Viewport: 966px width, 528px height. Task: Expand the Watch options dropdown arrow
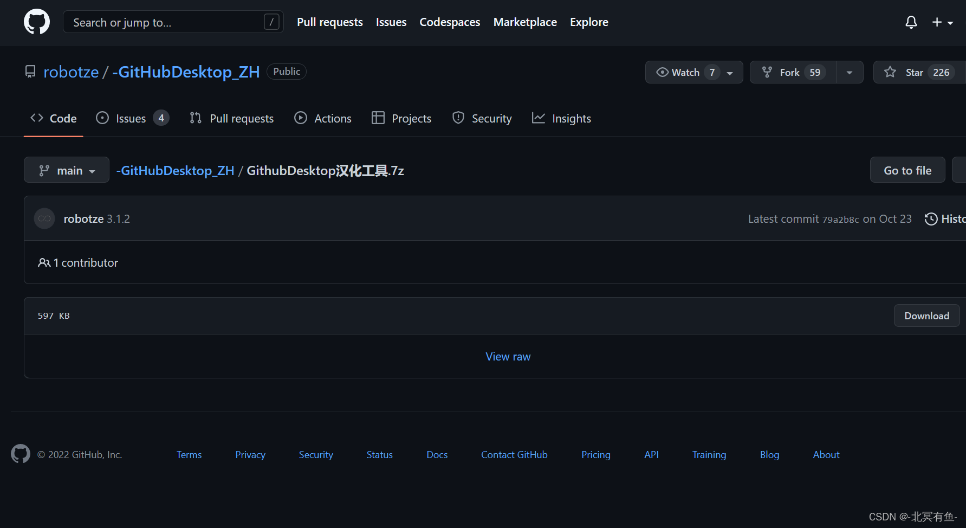(x=730, y=73)
